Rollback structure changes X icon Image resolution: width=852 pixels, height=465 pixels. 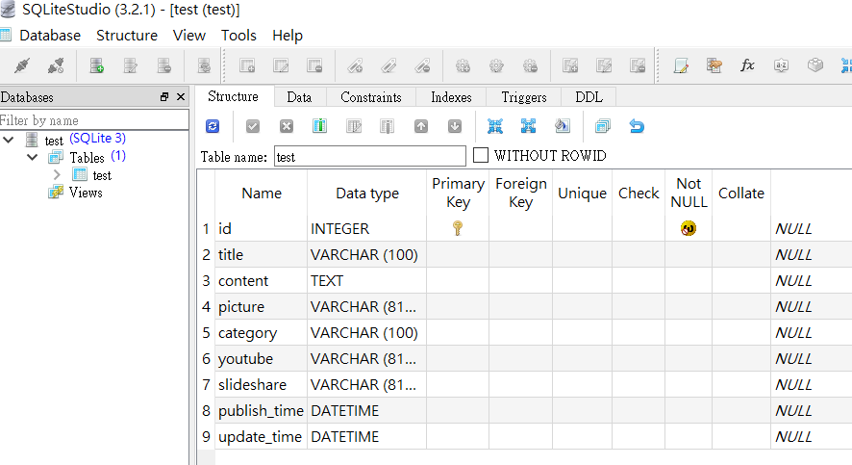coord(287,126)
